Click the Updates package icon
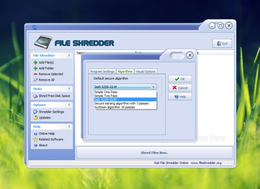The image size is (260, 189). point(35,118)
